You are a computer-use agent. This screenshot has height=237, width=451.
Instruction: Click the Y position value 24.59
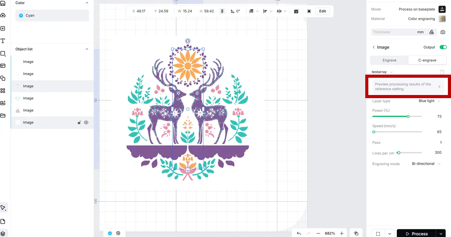pyautogui.click(x=163, y=11)
